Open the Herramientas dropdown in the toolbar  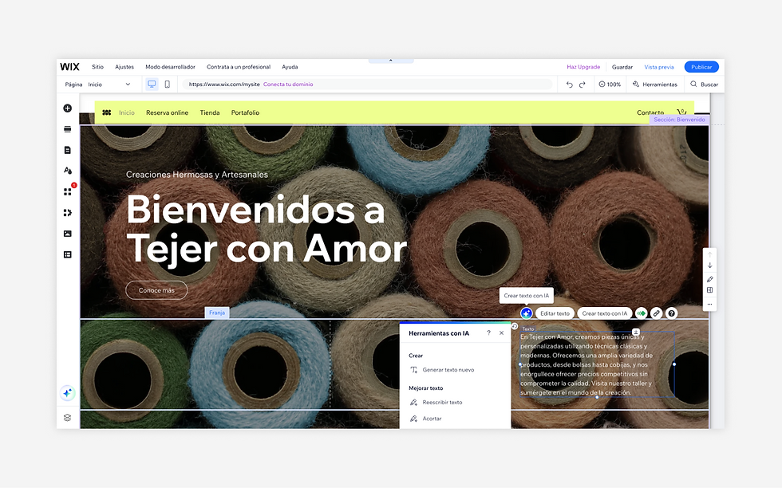pos(656,84)
